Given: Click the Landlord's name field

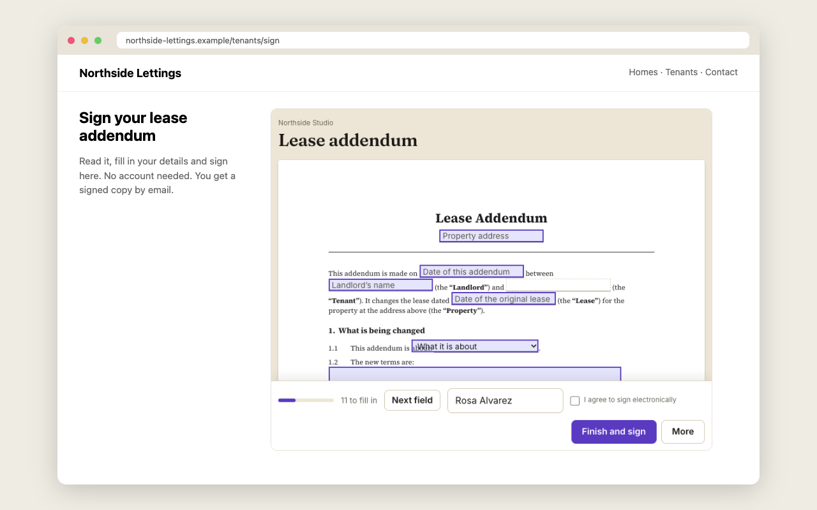Looking at the screenshot, I should pyautogui.click(x=380, y=285).
